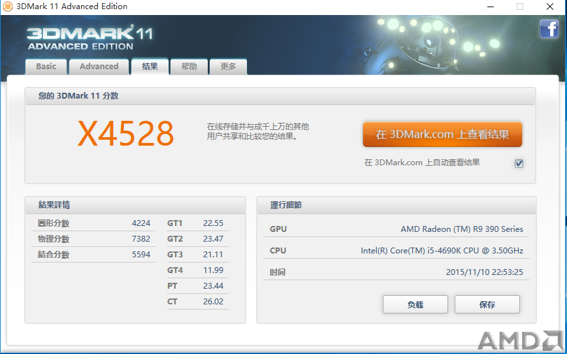This screenshot has width=567, height=354.
Task: Select the PT result 23.44
Action: click(x=214, y=285)
